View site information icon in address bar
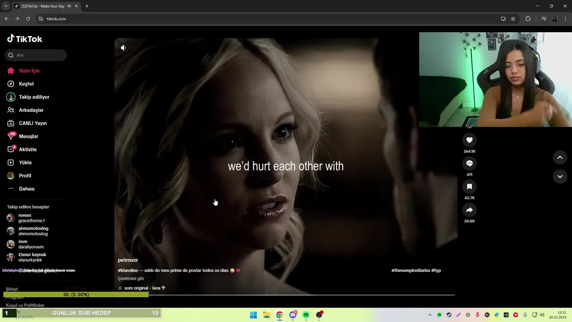The height and width of the screenshot is (322, 572). pos(41,19)
